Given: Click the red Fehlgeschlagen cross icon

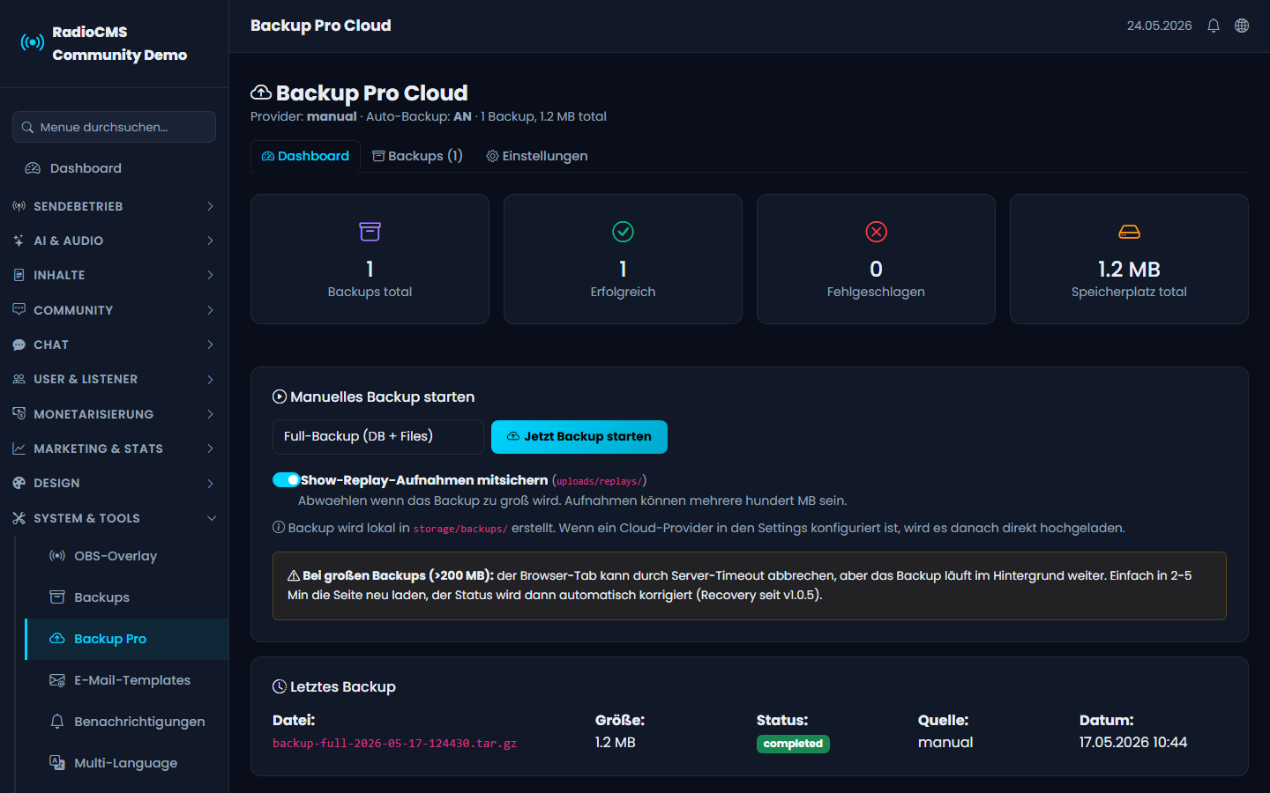Looking at the screenshot, I should (876, 232).
